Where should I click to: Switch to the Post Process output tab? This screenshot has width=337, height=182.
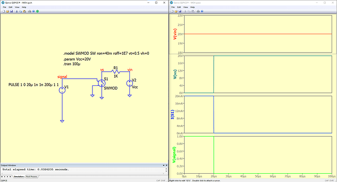(32, 177)
